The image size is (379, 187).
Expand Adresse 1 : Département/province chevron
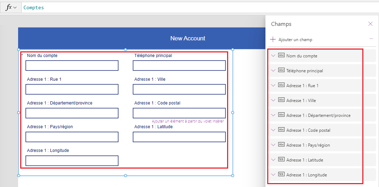point(273,115)
